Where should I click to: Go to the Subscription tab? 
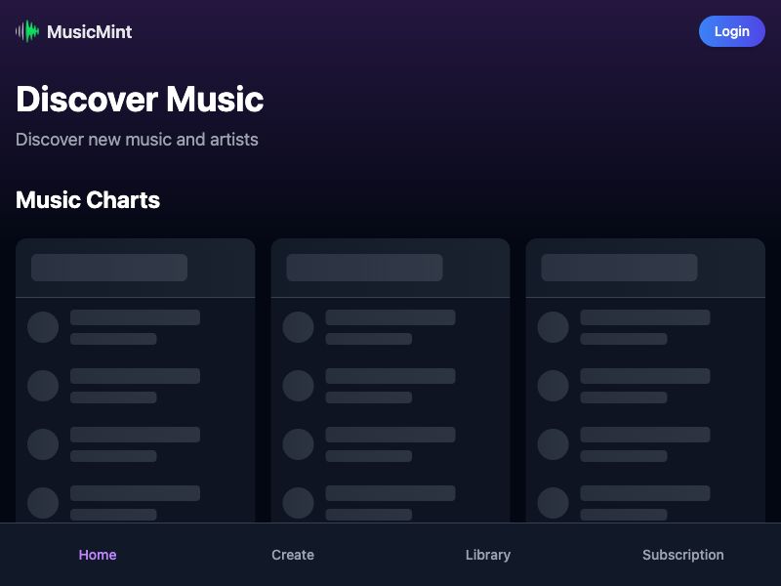tap(682, 555)
